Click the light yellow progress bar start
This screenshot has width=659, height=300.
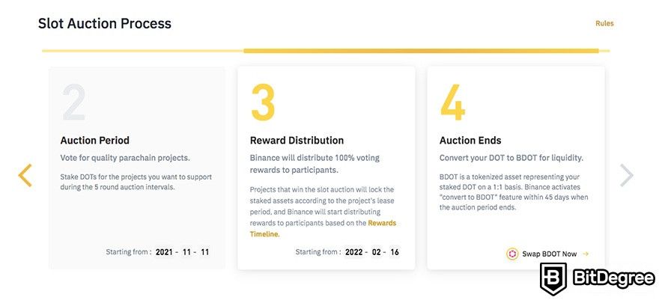[x=143, y=51]
